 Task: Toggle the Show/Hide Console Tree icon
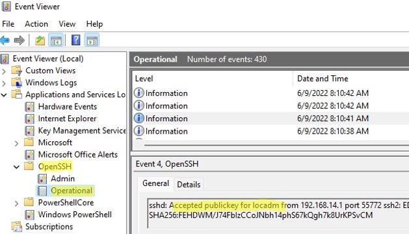click(x=56, y=41)
